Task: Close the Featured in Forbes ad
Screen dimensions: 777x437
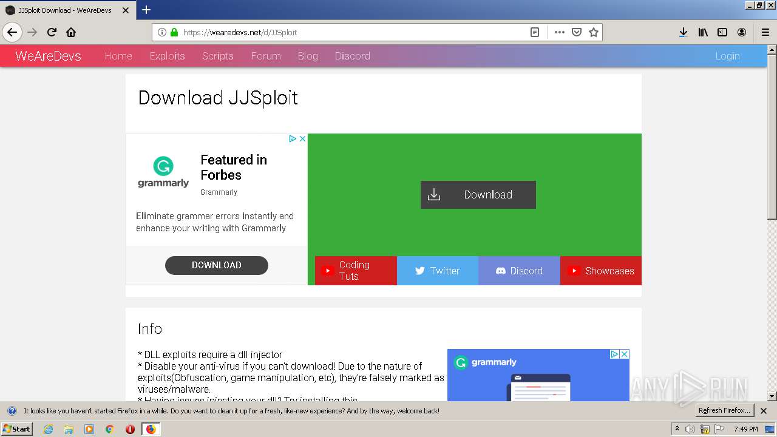Action: [x=303, y=139]
